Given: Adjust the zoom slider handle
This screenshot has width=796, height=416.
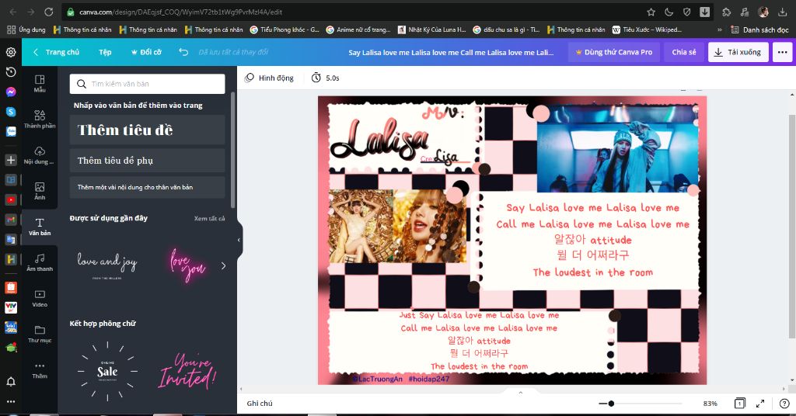Looking at the screenshot, I should pos(611,404).
